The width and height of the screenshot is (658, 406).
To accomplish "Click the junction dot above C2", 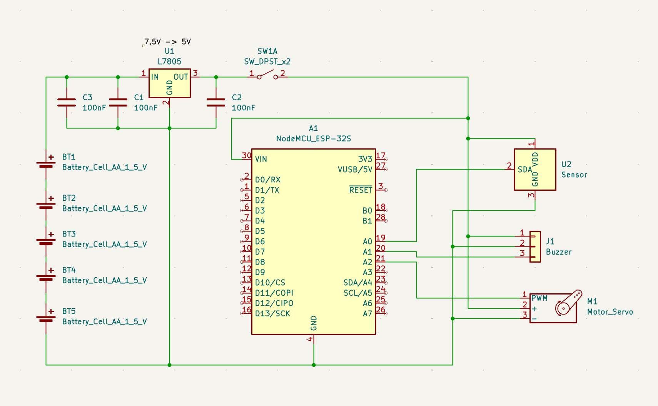I will pyautogui.click(x=216, y=77).
